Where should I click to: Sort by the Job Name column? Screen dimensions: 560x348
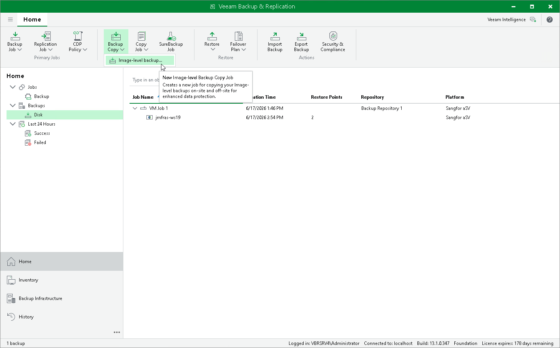[143, 97]
